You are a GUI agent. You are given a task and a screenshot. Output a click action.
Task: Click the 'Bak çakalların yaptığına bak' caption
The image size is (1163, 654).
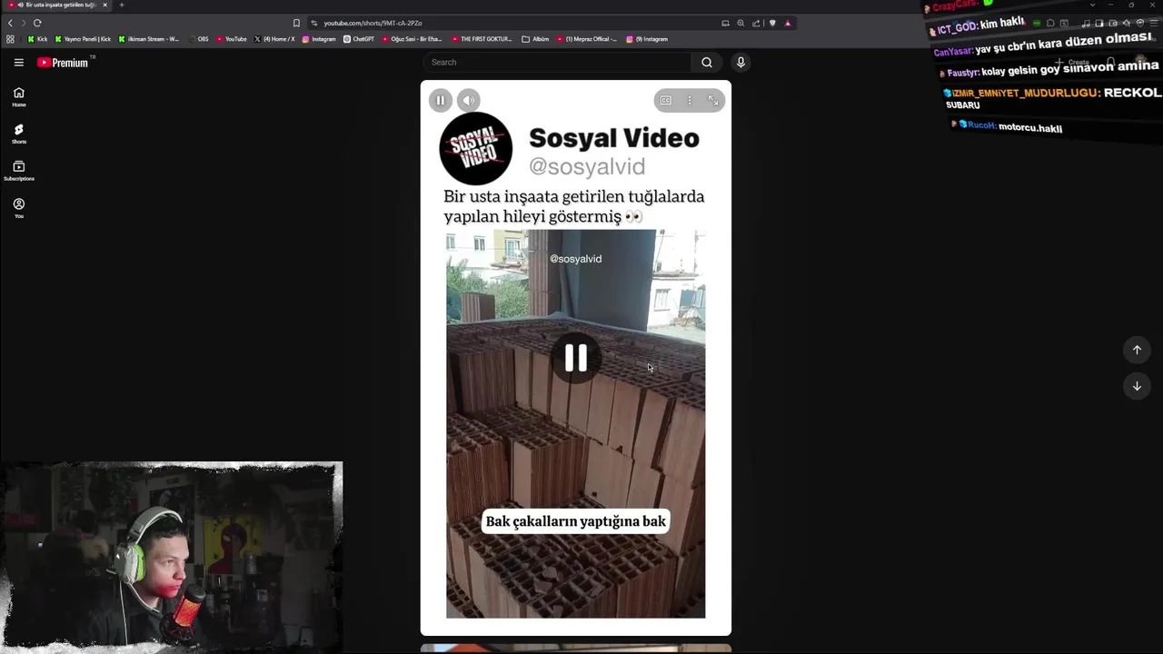(576, 521)
